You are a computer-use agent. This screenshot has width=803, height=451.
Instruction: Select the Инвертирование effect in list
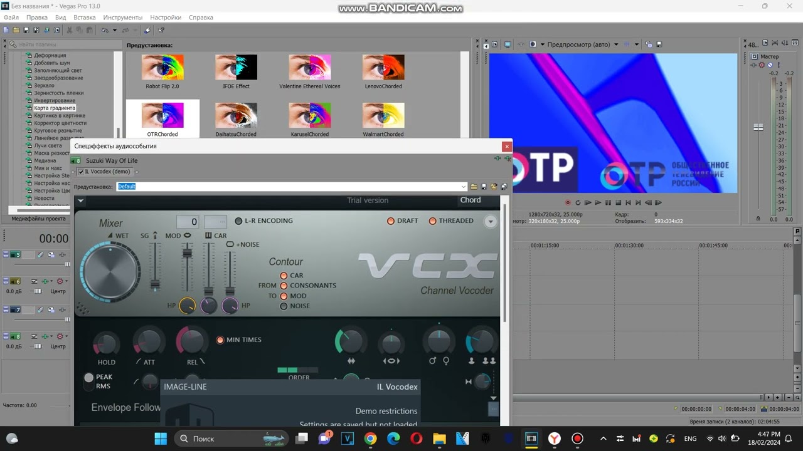(x=55, y=101)
